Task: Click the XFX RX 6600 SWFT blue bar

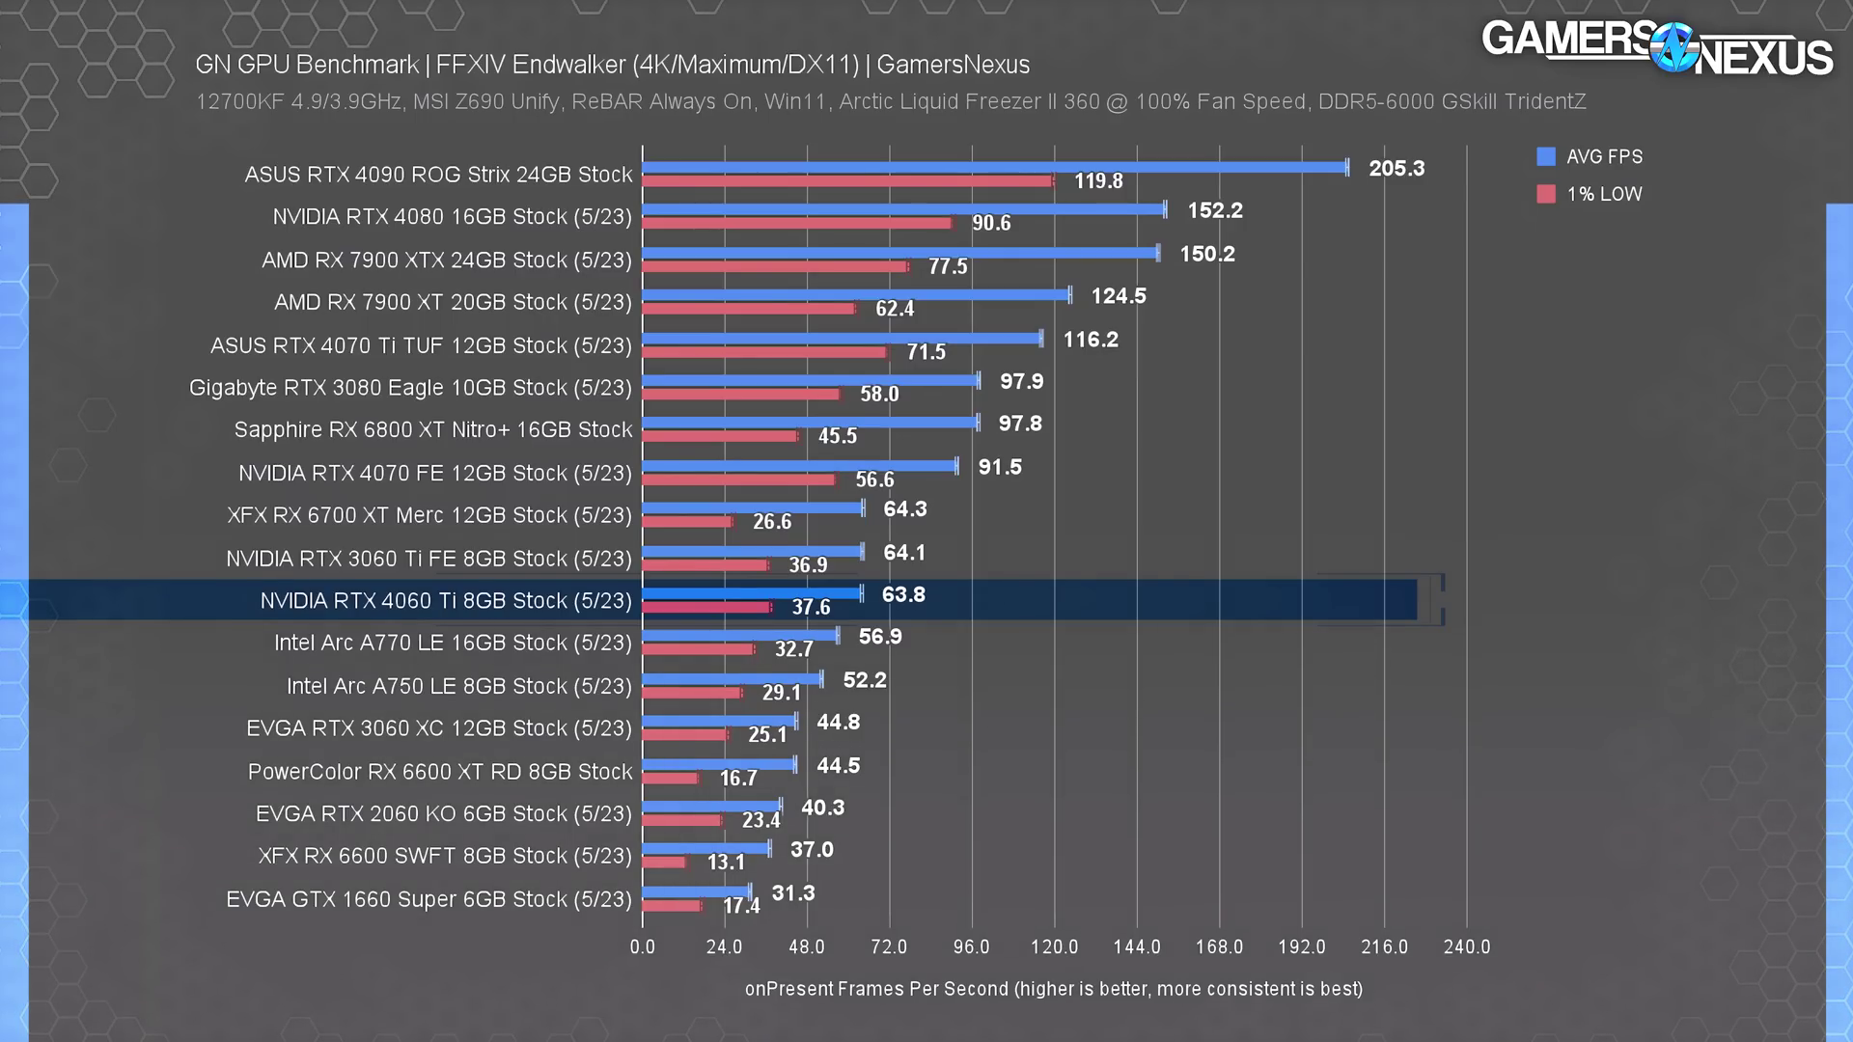Action: 705,849
